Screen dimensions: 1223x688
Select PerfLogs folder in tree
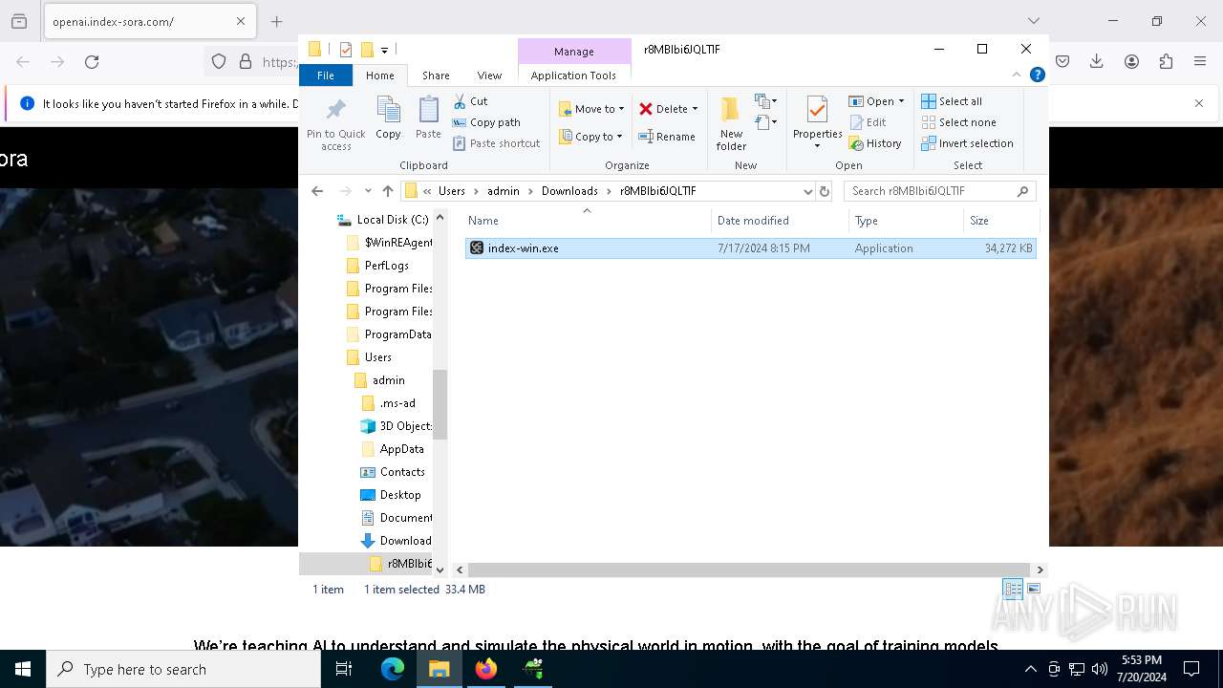click(x=386, y=266)
